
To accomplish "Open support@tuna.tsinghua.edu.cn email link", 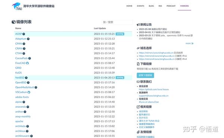I will (x=154, y=95).
